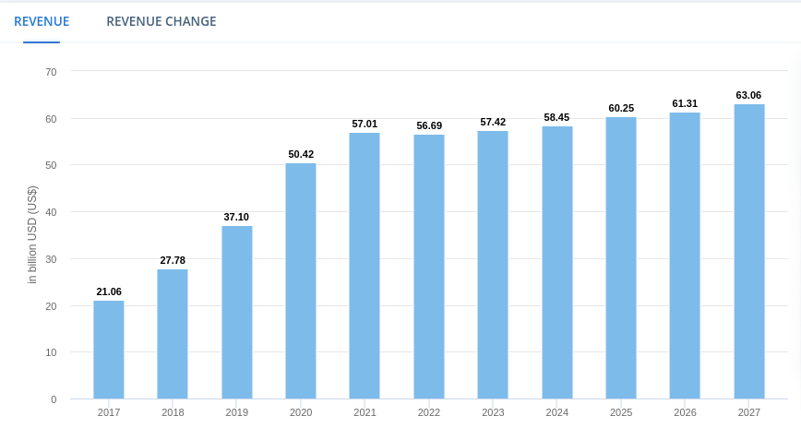Choose the 2024 revenue bar

pyautogui.click(x=557, y=263)
